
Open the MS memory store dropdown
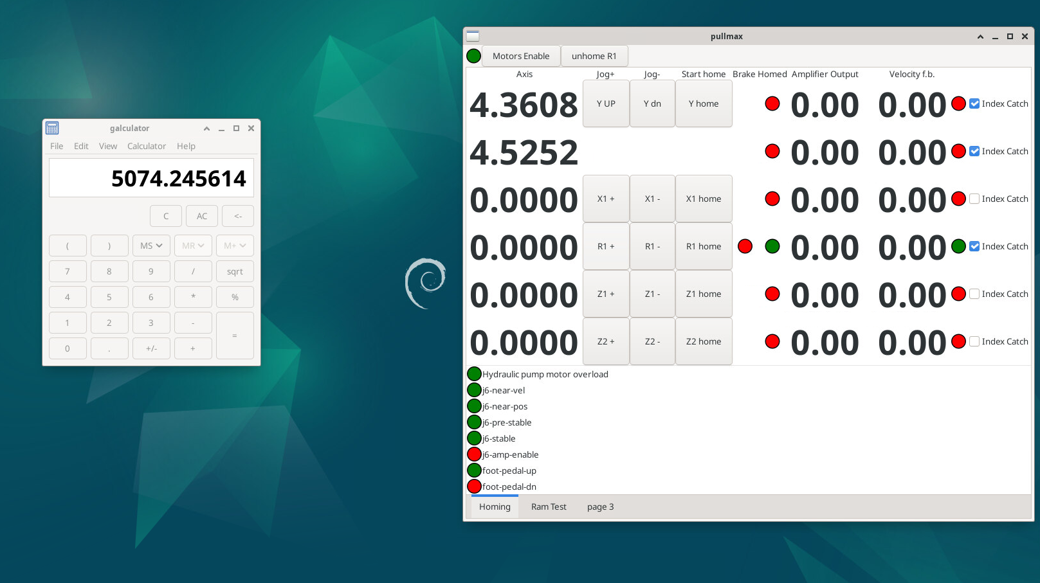click(151, 246)
